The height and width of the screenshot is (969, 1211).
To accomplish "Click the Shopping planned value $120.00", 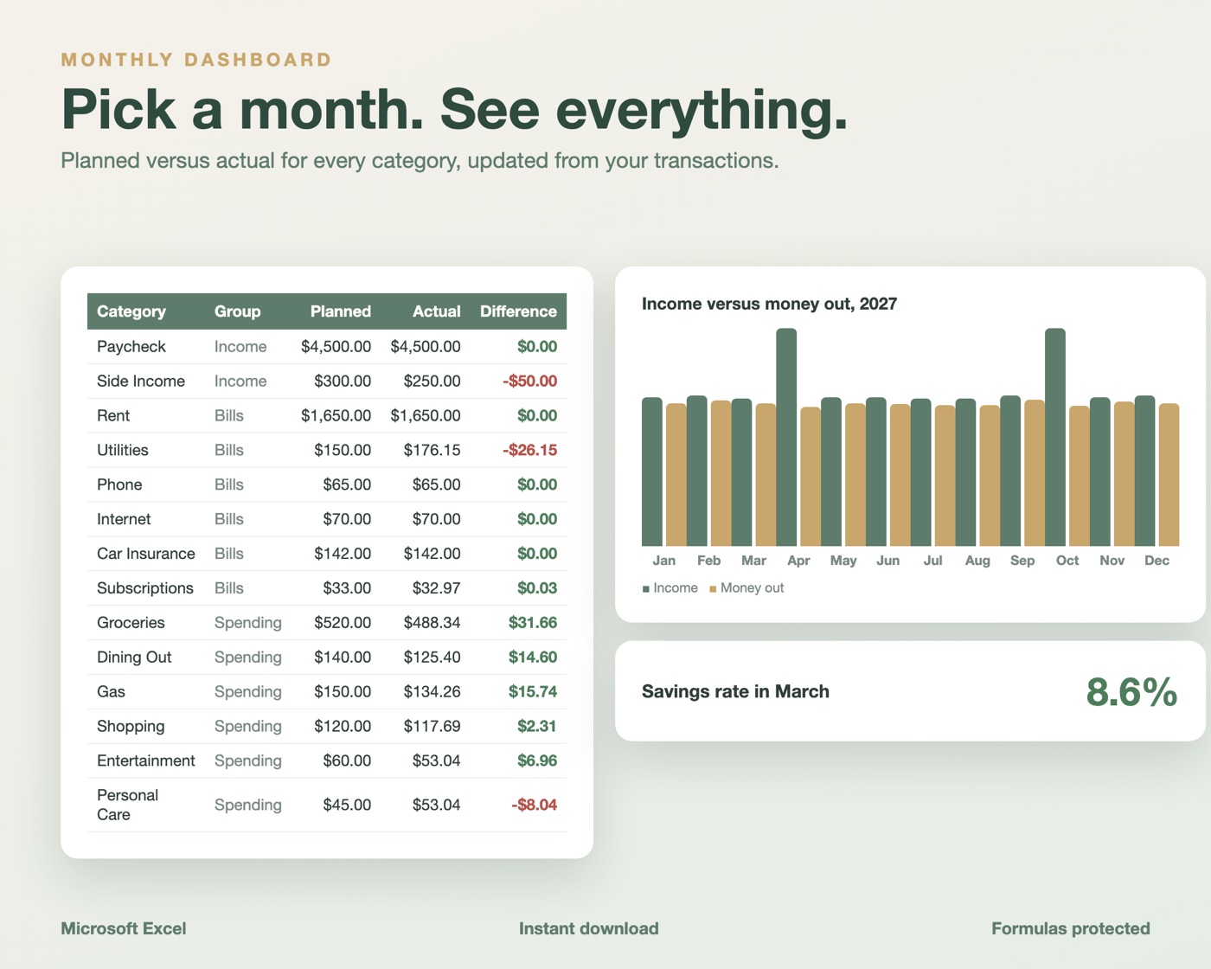I will (343, 727).
